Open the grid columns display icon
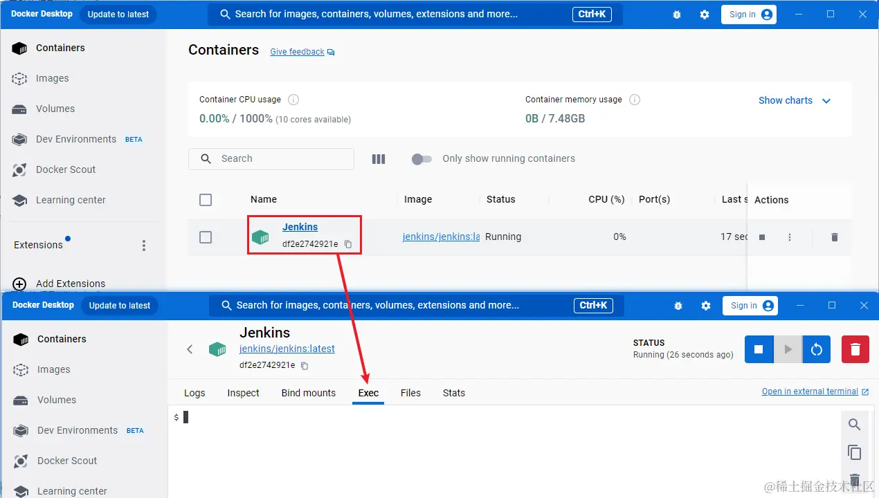This screenshot has width=879, height=498. coord(379,159)
